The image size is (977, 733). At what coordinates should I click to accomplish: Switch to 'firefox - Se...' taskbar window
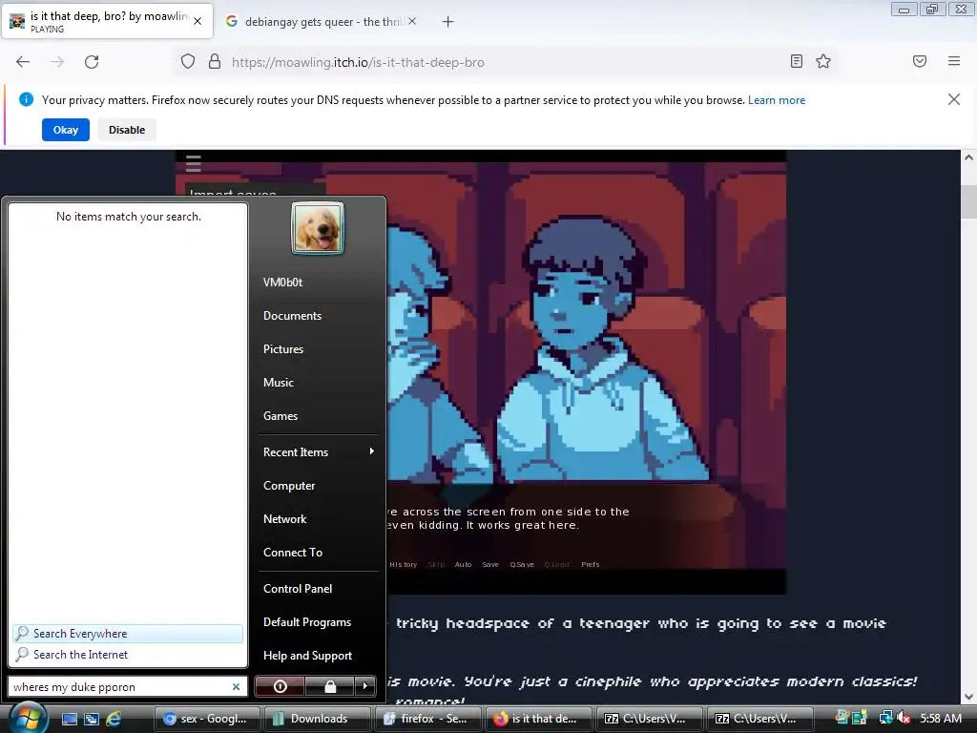click(428, 719)
